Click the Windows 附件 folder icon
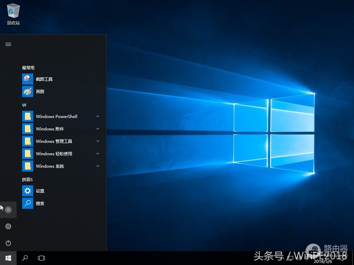This screenshot has width=354, height=265. click(28, 129)
